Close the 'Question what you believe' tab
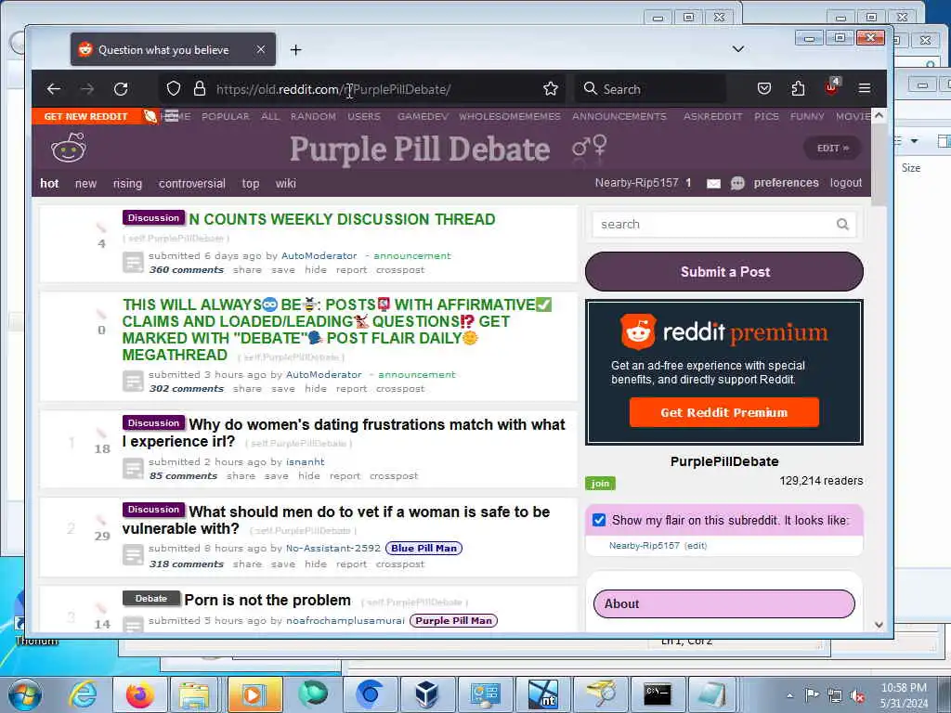951x713 pixels. tap(261, 49)
